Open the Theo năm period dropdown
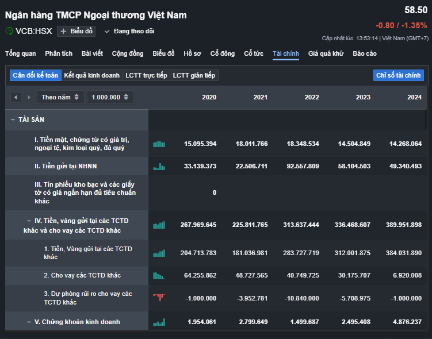 pyautogui.click(x=60, y=97)
